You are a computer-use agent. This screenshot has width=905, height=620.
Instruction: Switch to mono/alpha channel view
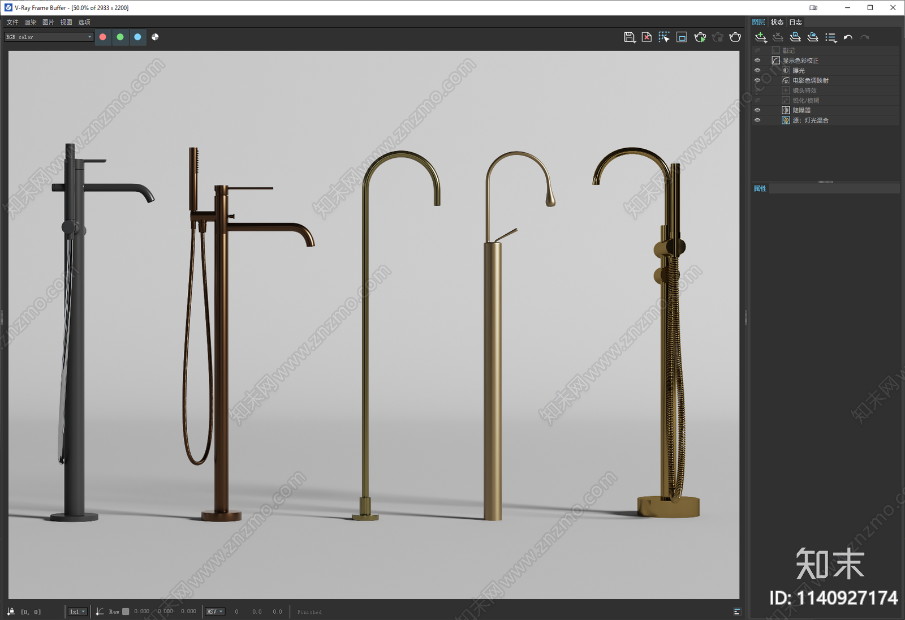point(155,37)
